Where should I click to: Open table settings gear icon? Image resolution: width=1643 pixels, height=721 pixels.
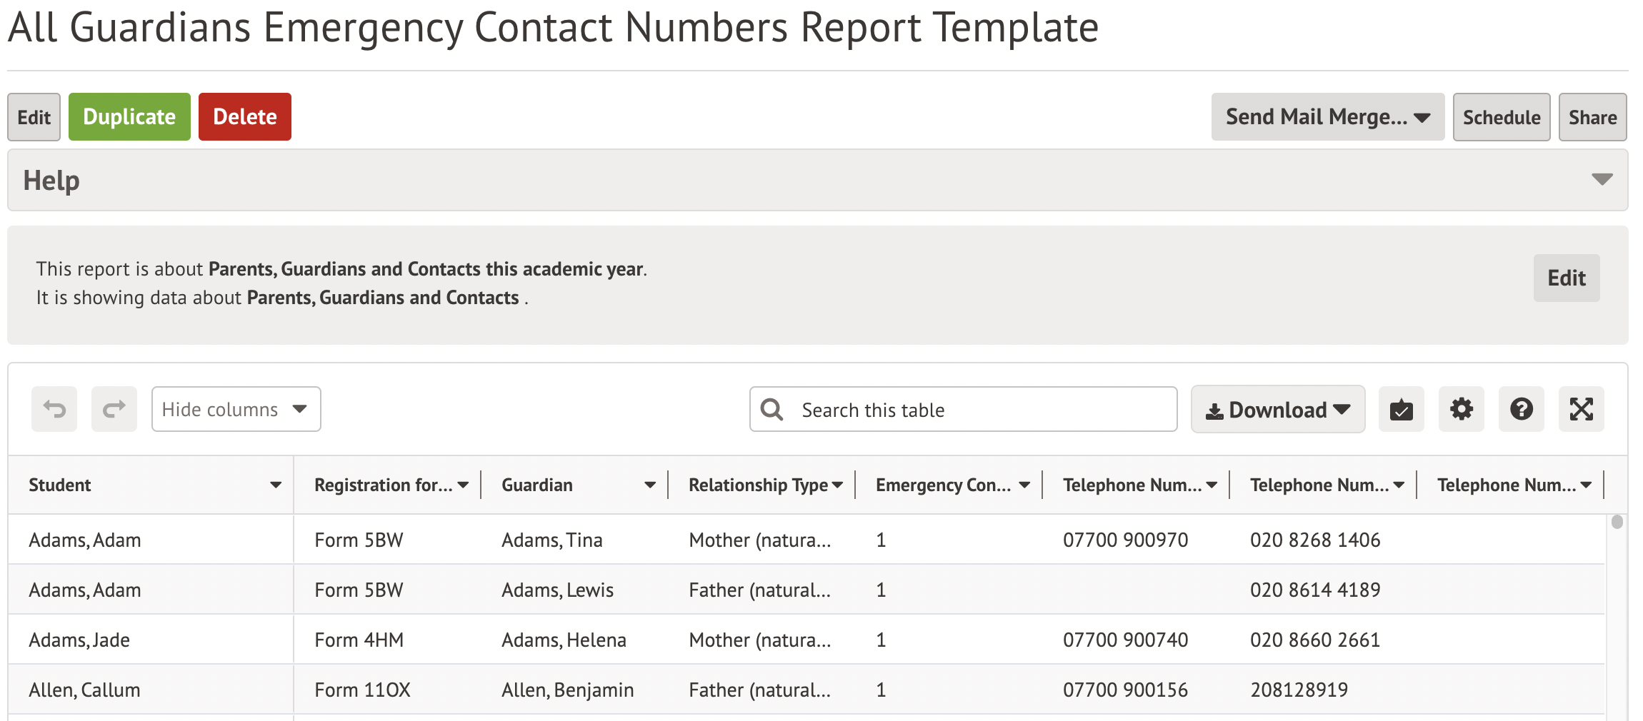tap(1461, 409)
